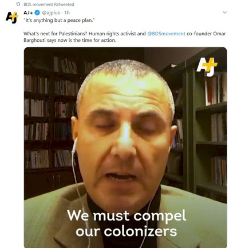Play the video of the speaker

[125, 147]
